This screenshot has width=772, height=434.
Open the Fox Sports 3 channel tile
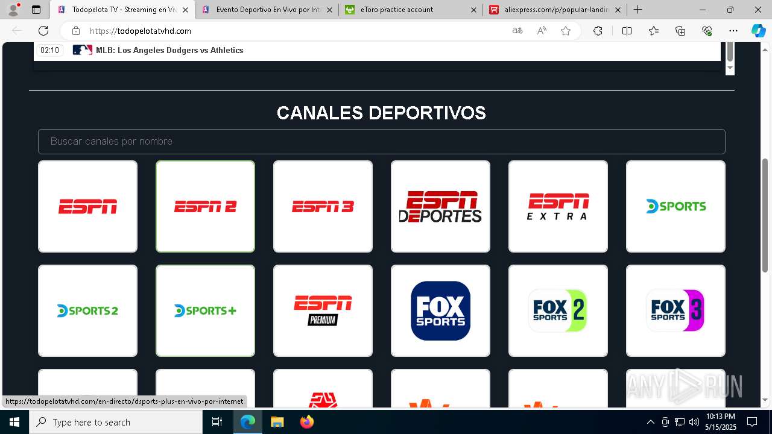pos(675,310)
